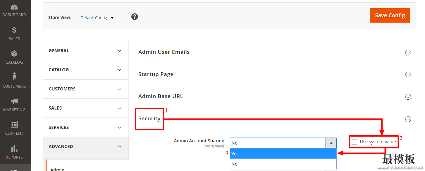
Task: Toggle the Use system value checkbox
Action: (x=355, y=142)
